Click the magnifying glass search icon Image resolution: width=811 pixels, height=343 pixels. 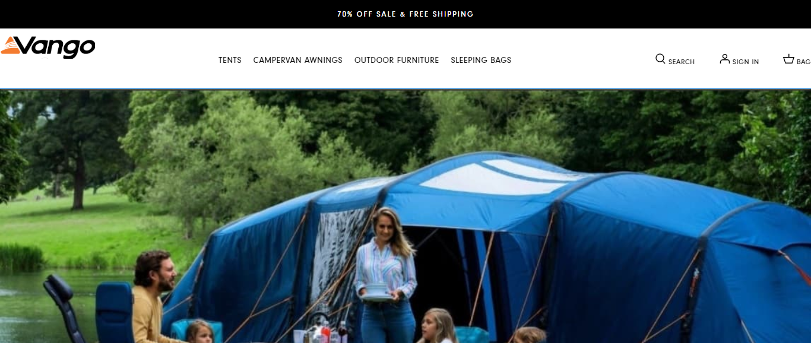[x=660, y=59]
